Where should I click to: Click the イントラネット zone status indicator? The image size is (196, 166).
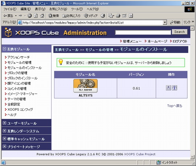point(167,162)
